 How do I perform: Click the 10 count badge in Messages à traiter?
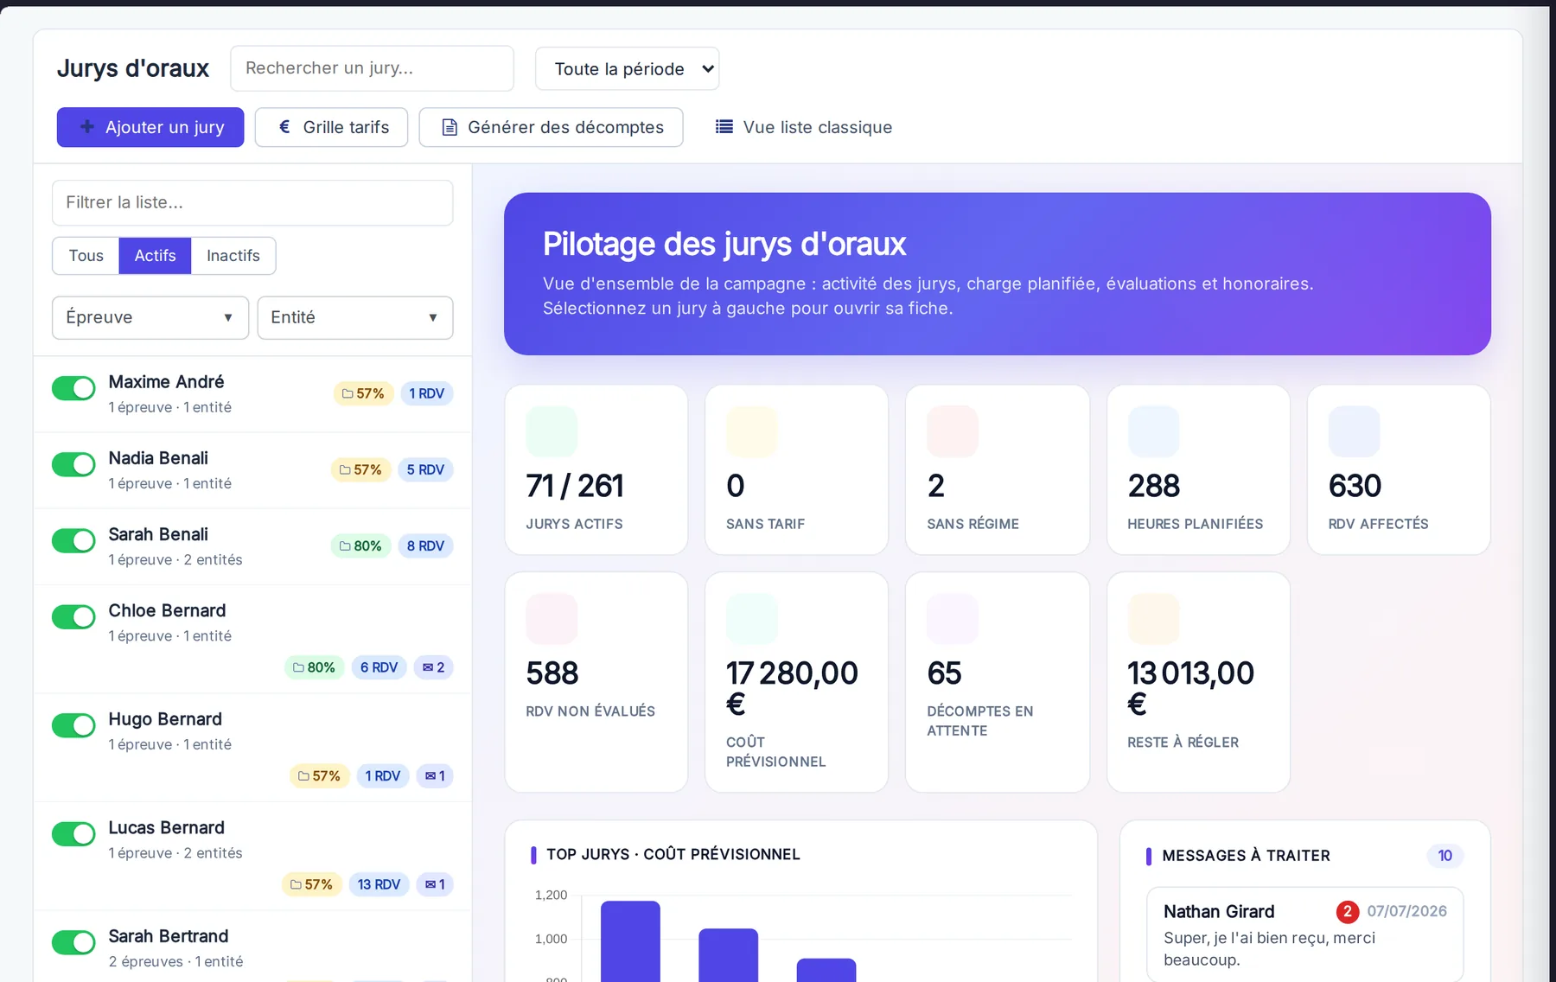coord(1444,856)
